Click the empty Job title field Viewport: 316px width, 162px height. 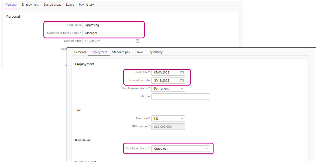pyautogui.click(x=180, y=97)
